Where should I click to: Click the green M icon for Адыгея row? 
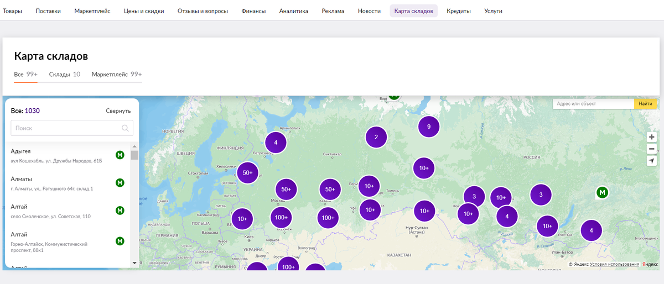pos(120,155)
